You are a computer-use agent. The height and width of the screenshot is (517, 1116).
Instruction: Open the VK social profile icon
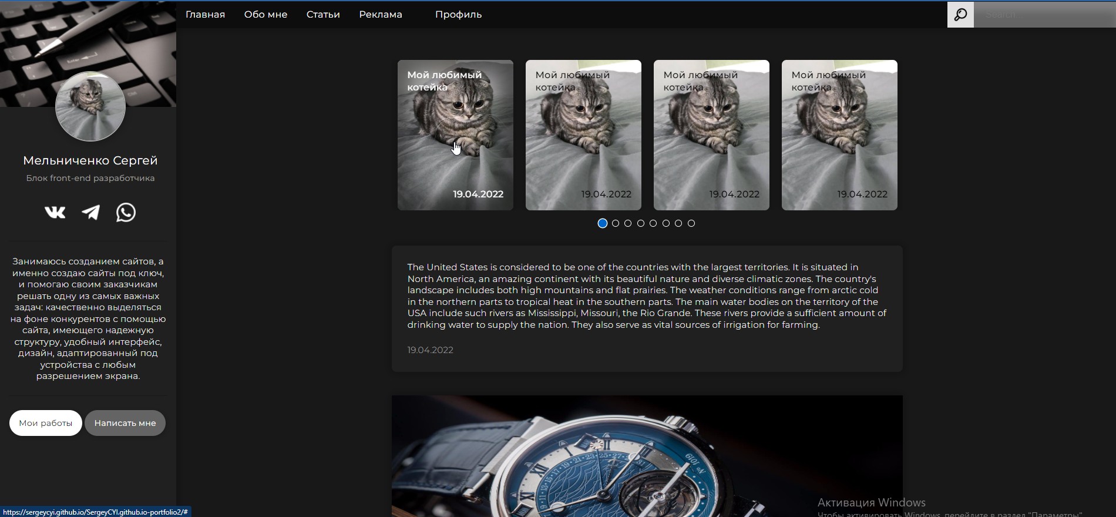click(55, 212)
